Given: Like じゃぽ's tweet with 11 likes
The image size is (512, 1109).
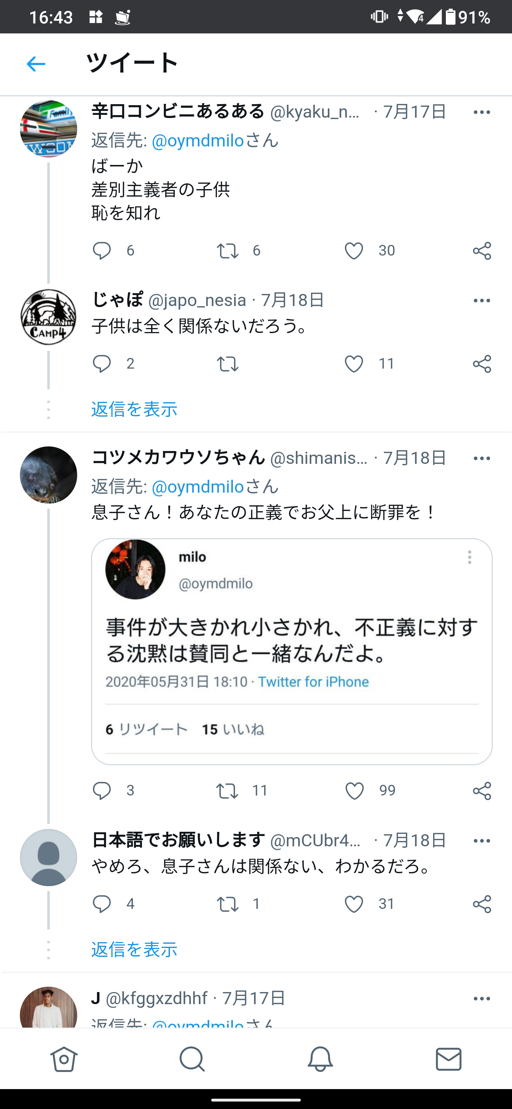Looking at the screenshot, I should [354, 364].
